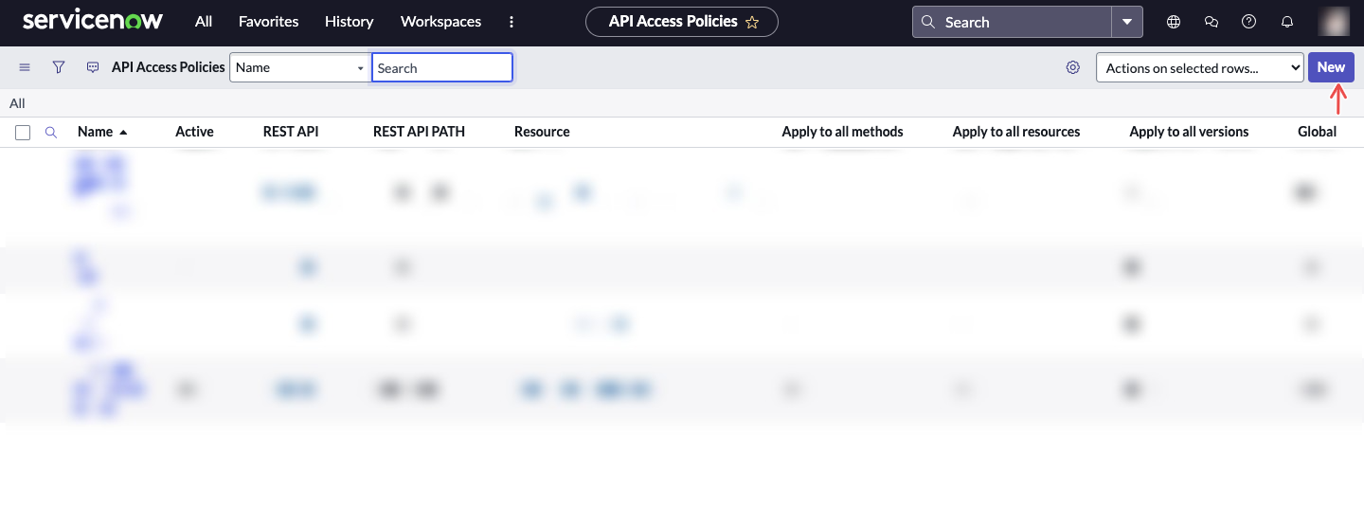Toggle the select all rows checkbox
Screen dimensions: 1364x526
click(23, 133)
